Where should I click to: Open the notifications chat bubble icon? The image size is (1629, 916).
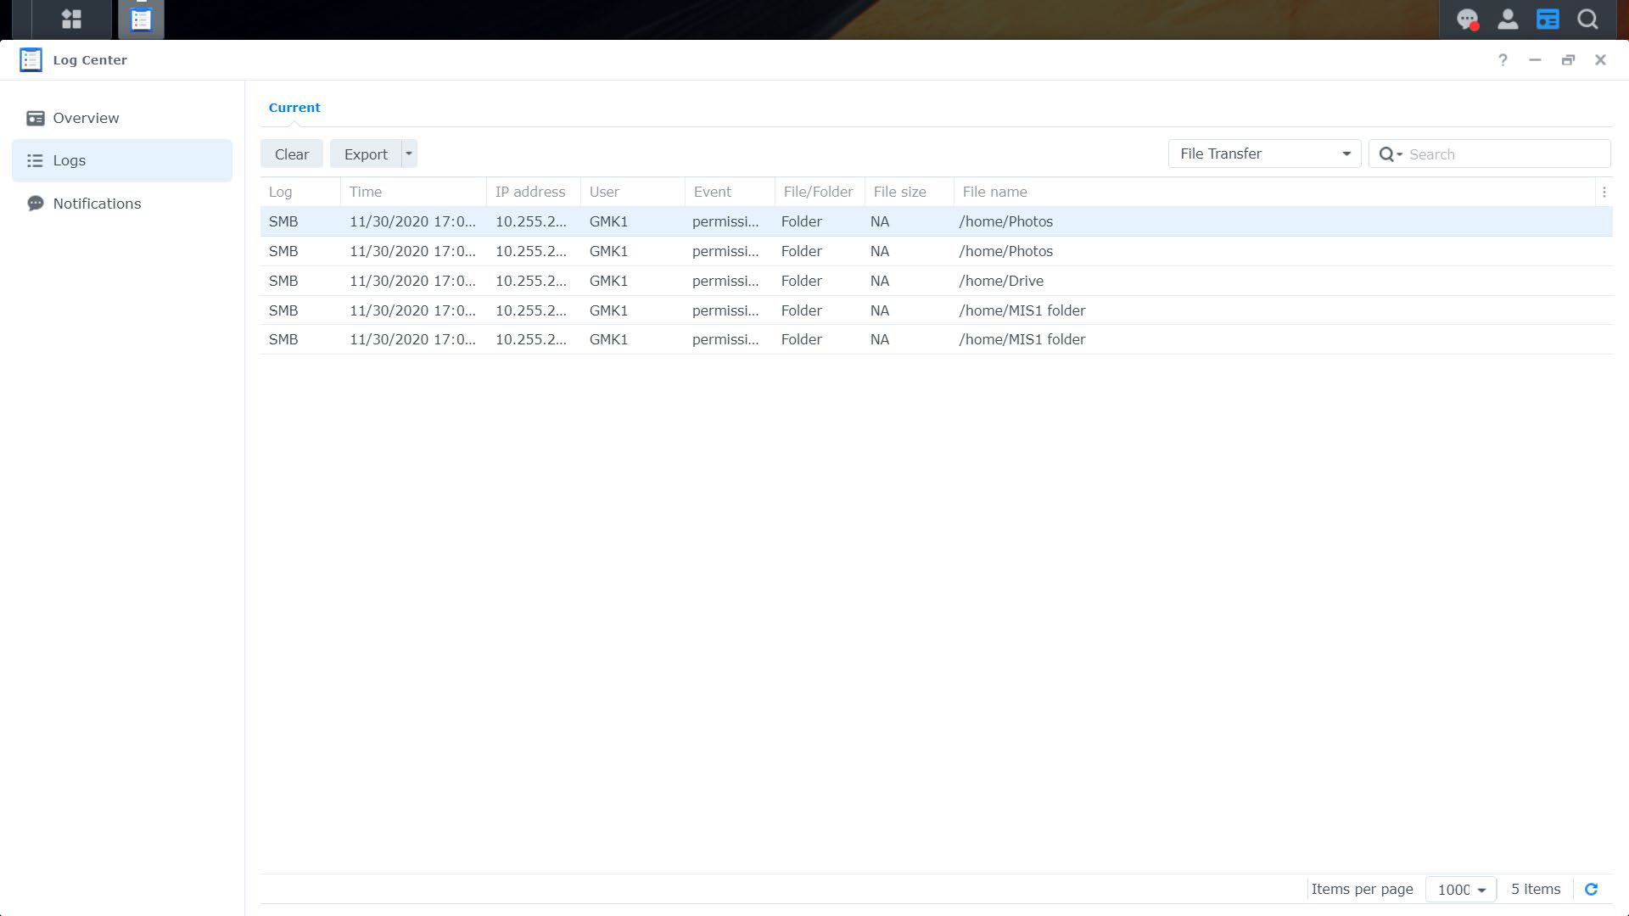[x=1467, y=19]
